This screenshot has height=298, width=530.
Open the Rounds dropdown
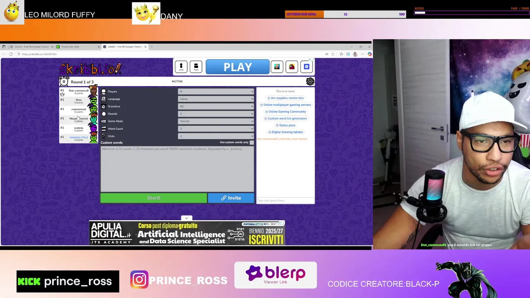[x=216, y=114]
